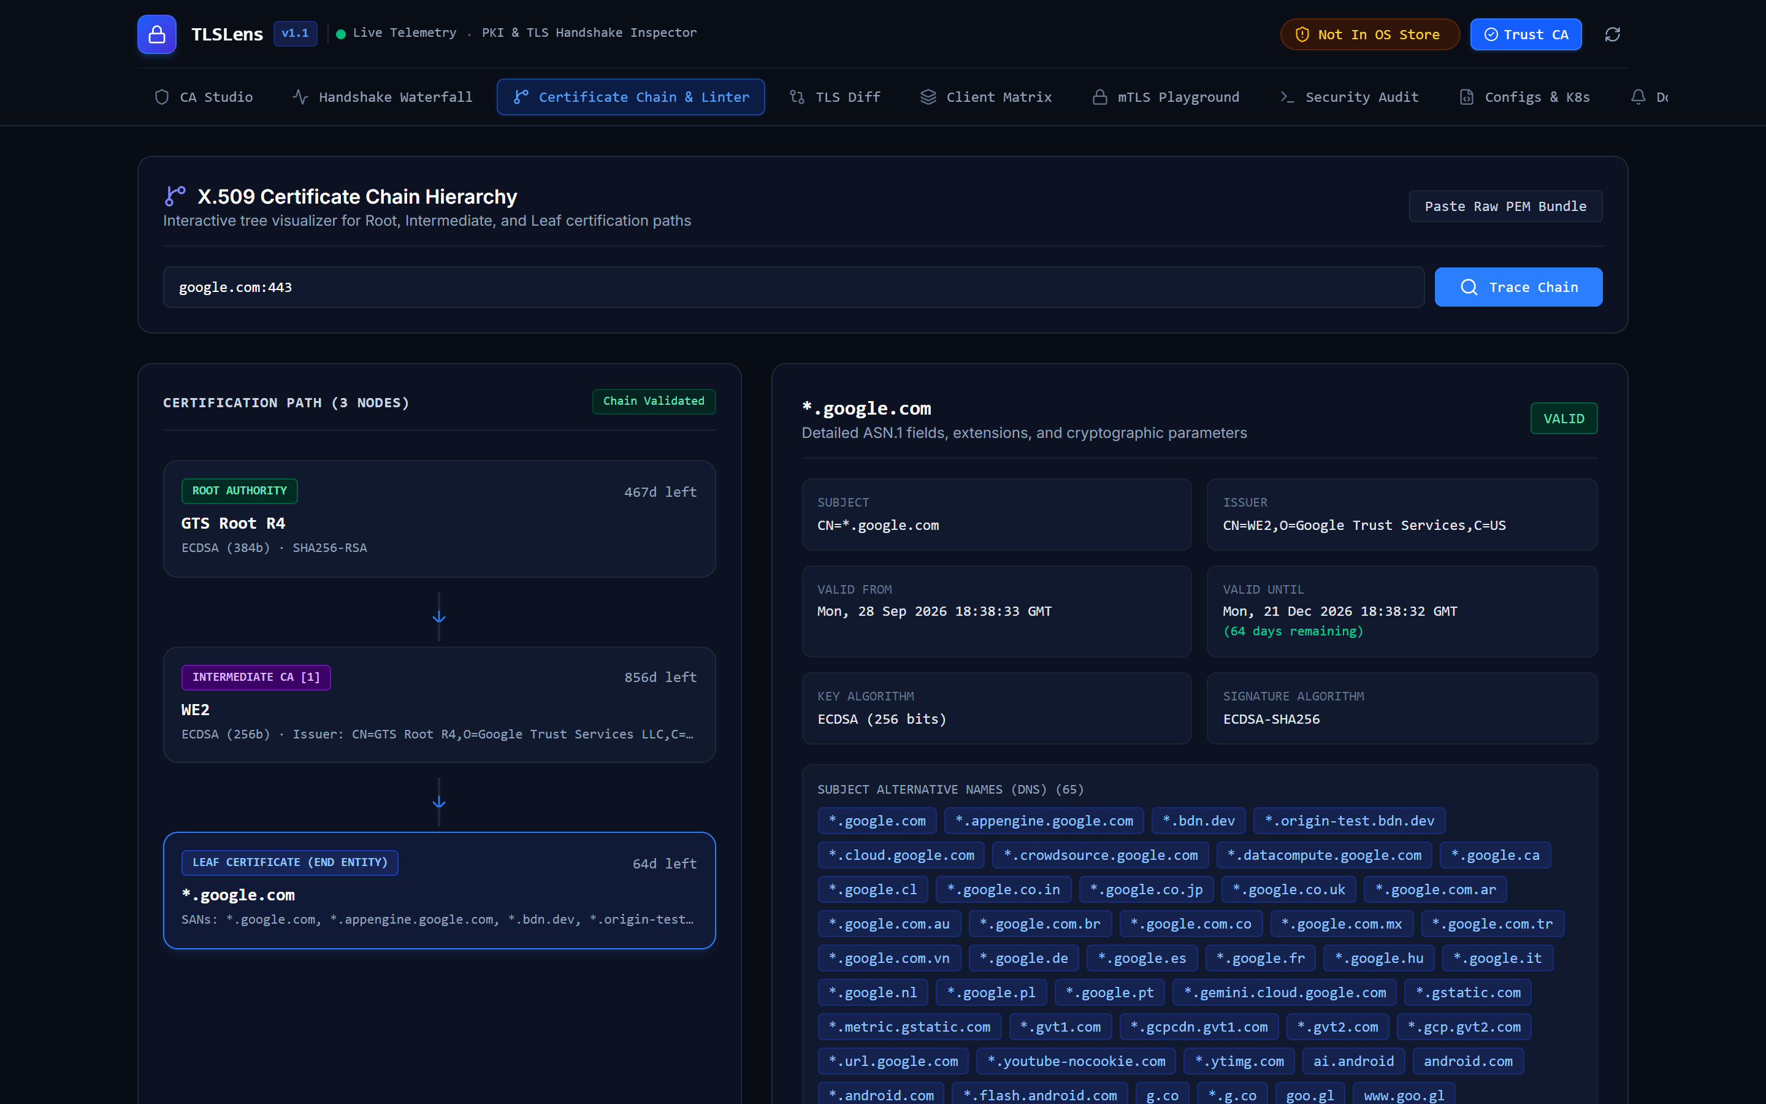The width and height of the screenshot is (1766, 1104).
Task: Click the *.youtube-nocookie.com SAN chip
Action: coord(1076,1061)
